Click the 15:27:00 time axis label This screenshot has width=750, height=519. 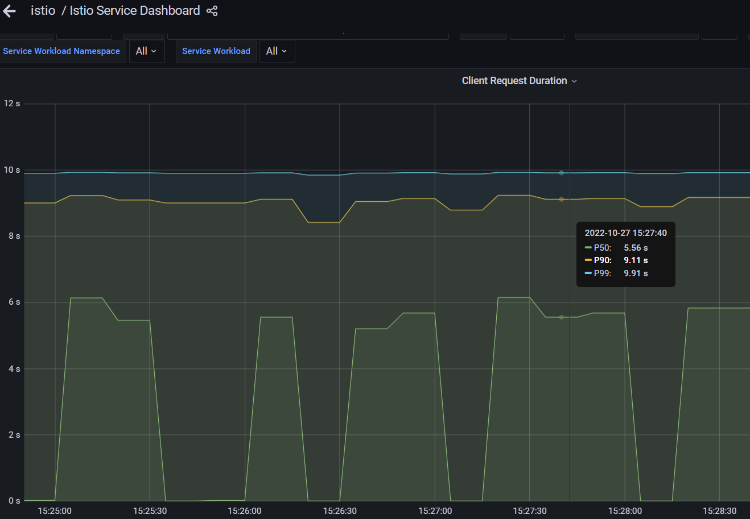435,511
